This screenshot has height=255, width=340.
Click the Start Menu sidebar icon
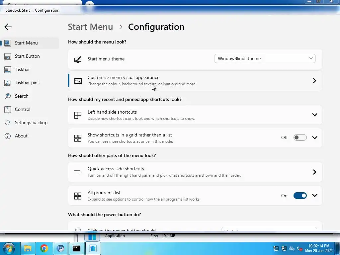click(8, 43)
